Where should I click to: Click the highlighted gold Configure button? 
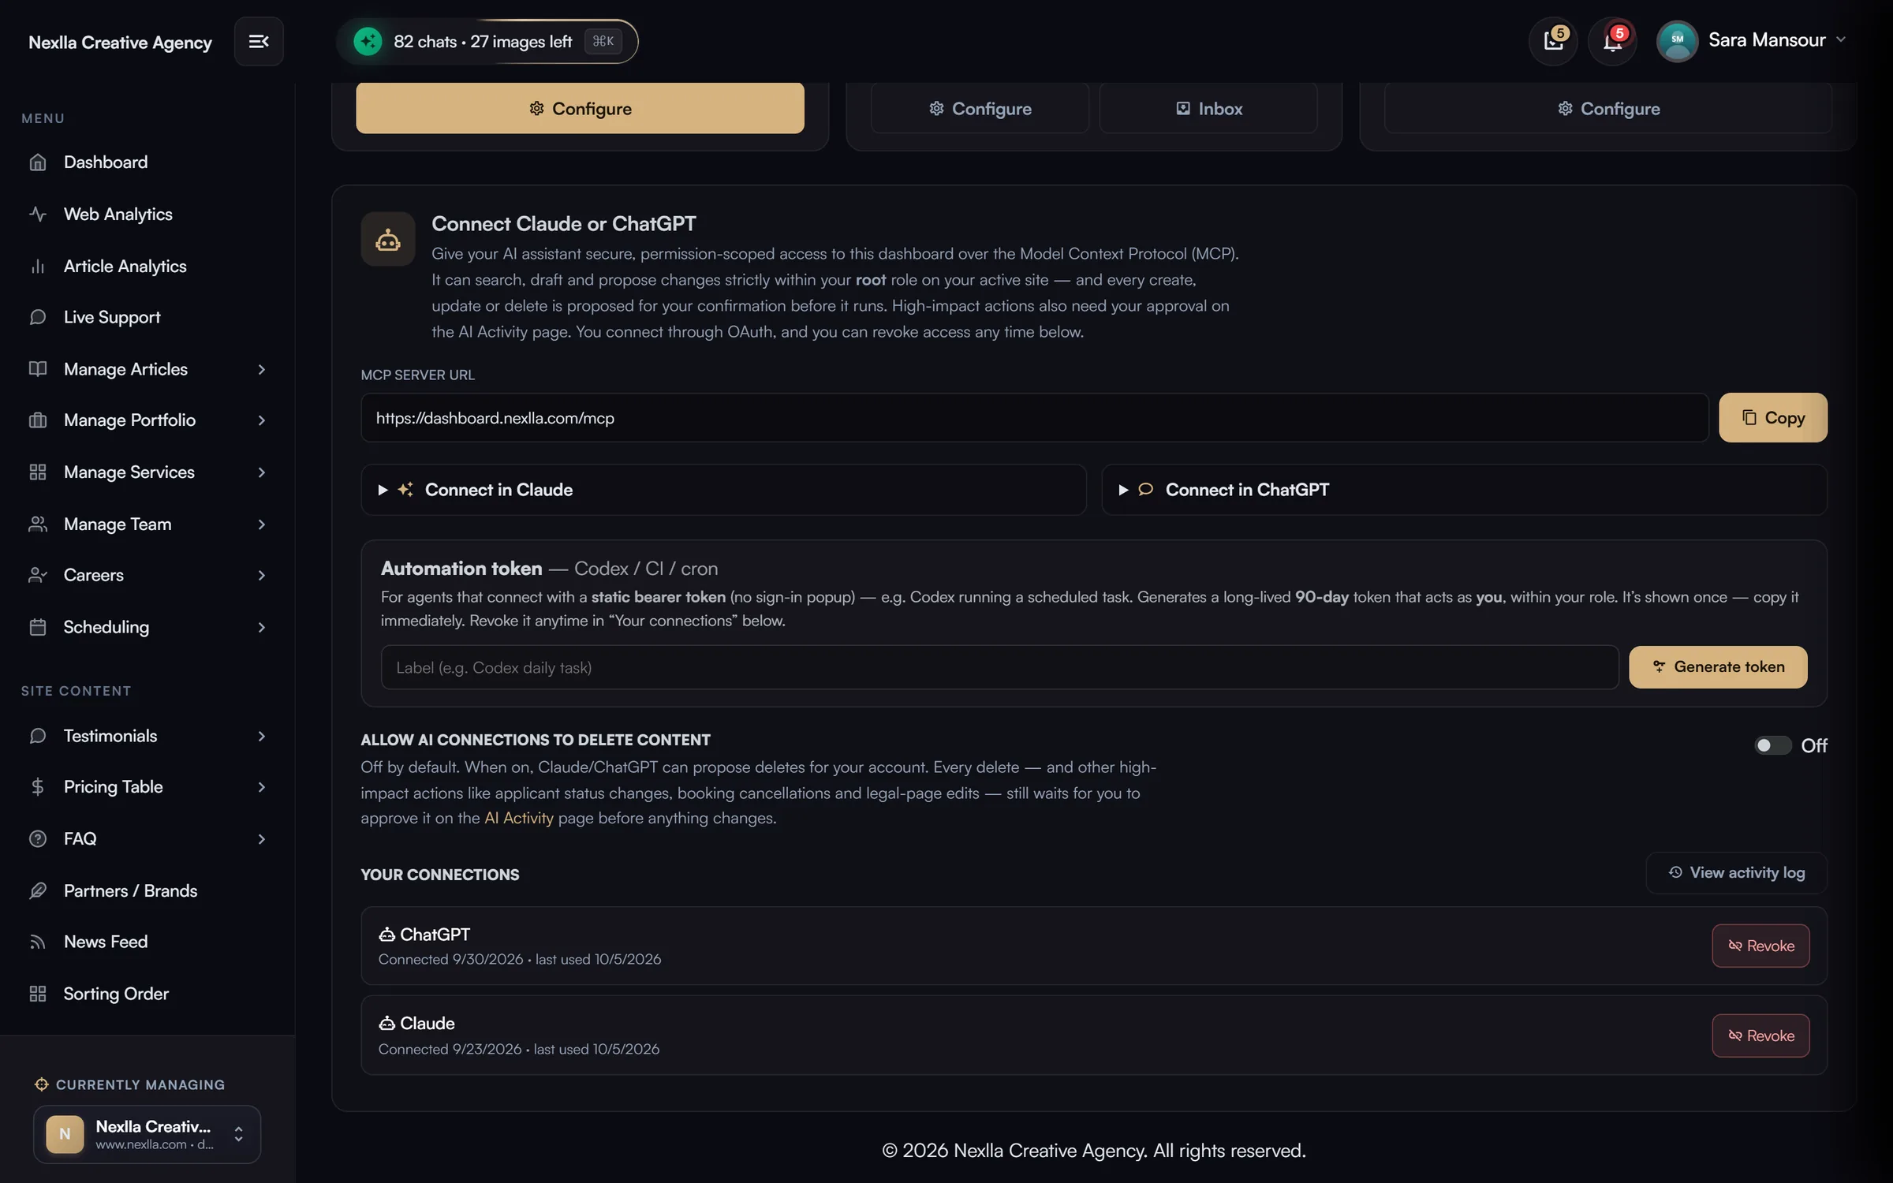coord(580,108)
